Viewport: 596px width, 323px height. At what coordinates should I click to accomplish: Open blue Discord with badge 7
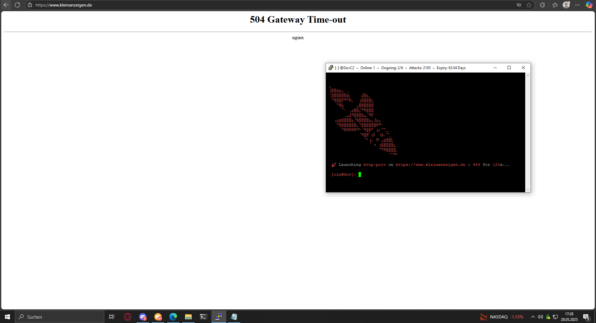[x=143, y=317]
